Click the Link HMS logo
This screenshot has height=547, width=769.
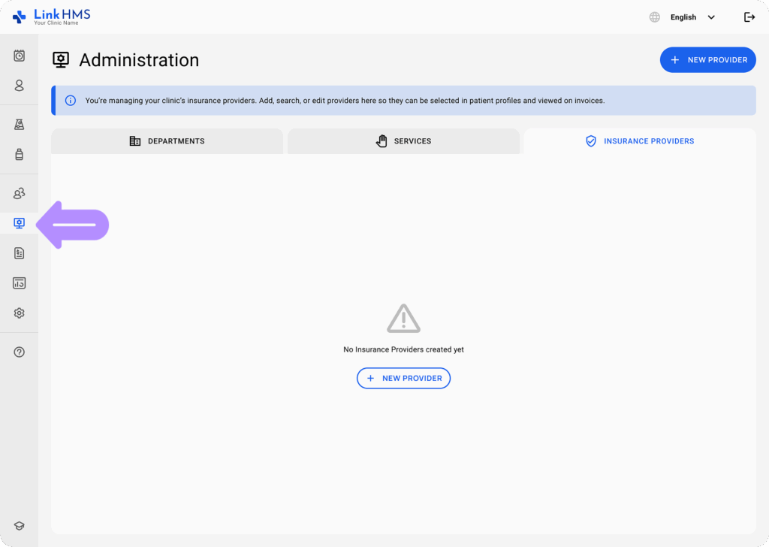pos(51,17)
